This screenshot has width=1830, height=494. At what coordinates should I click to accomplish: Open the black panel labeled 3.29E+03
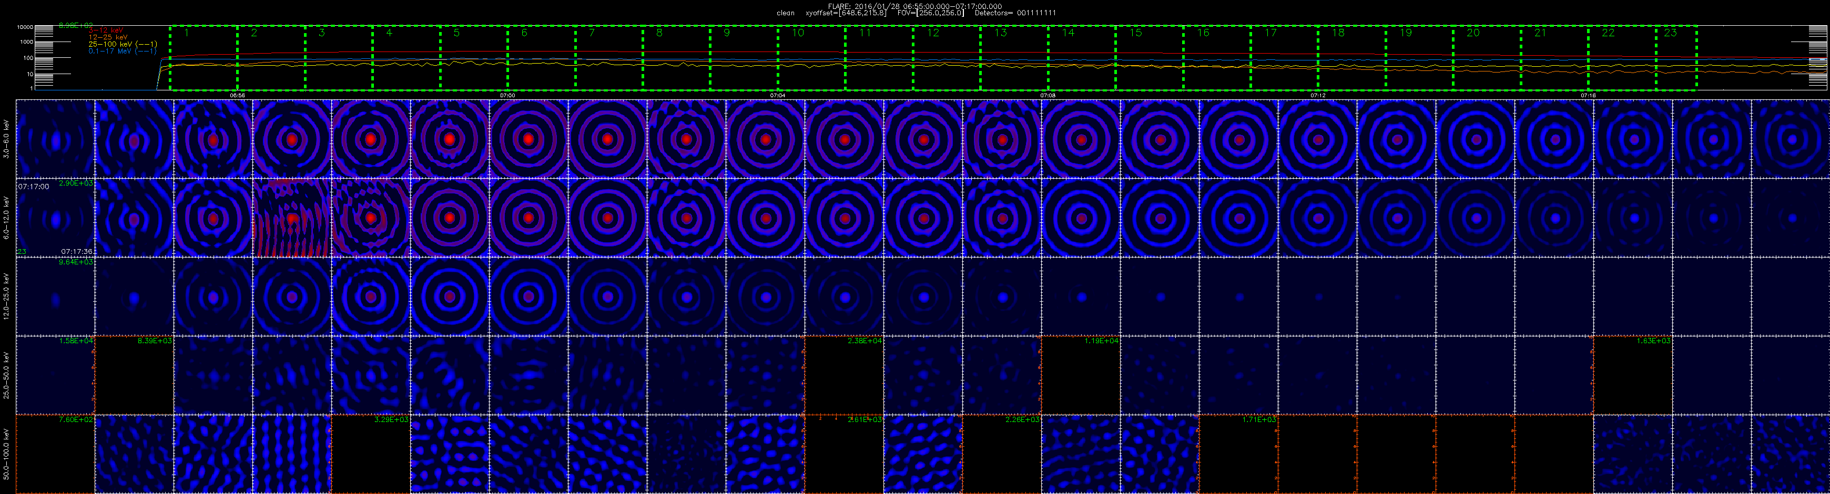(371, 454)
